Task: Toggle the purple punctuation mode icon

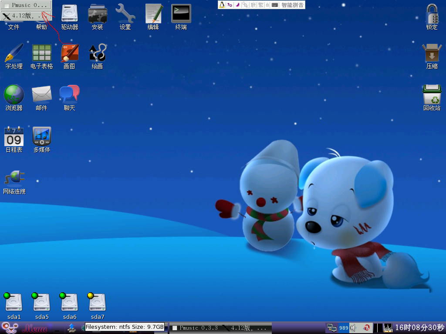Action: (x=230, y=5)
